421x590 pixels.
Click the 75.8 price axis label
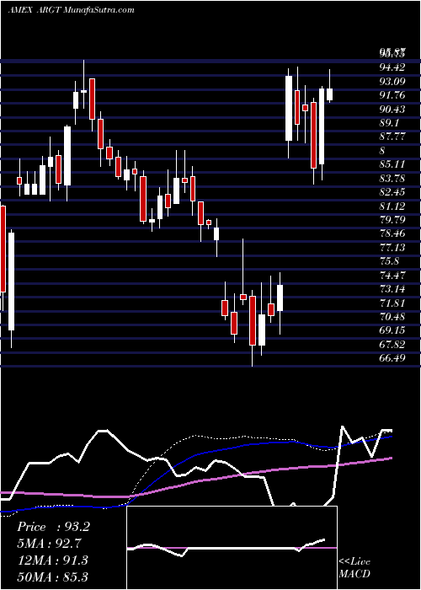(x=389, y=261)
